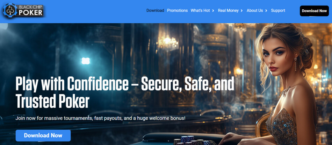Click the woman's dangling earring
The height and width of the screenshot is (145, 332).
tap(295, 64)
